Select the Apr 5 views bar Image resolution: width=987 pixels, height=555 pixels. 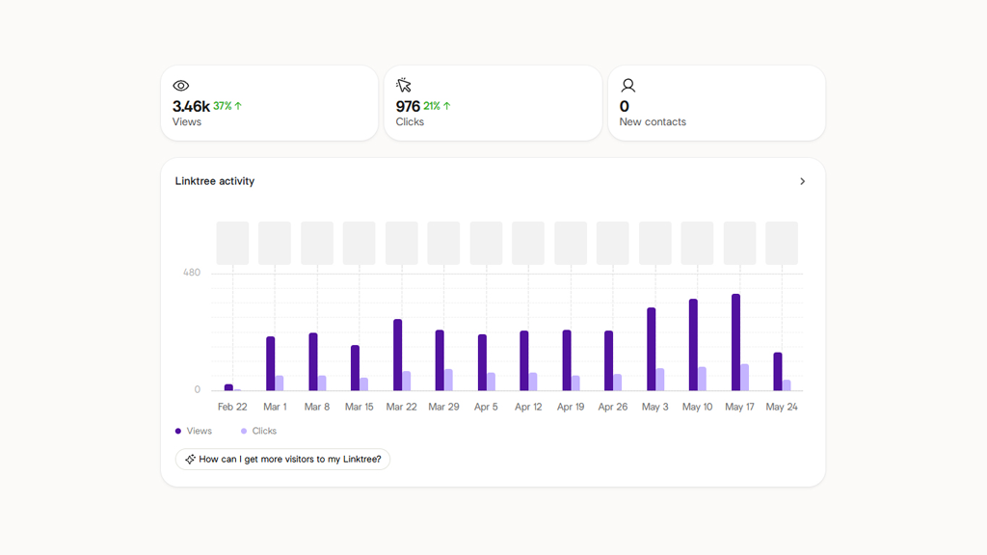(482, 362)
